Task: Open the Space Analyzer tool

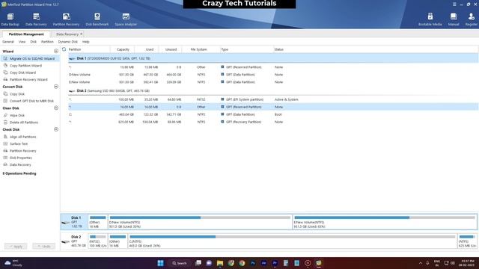Action: coord(126,19)
